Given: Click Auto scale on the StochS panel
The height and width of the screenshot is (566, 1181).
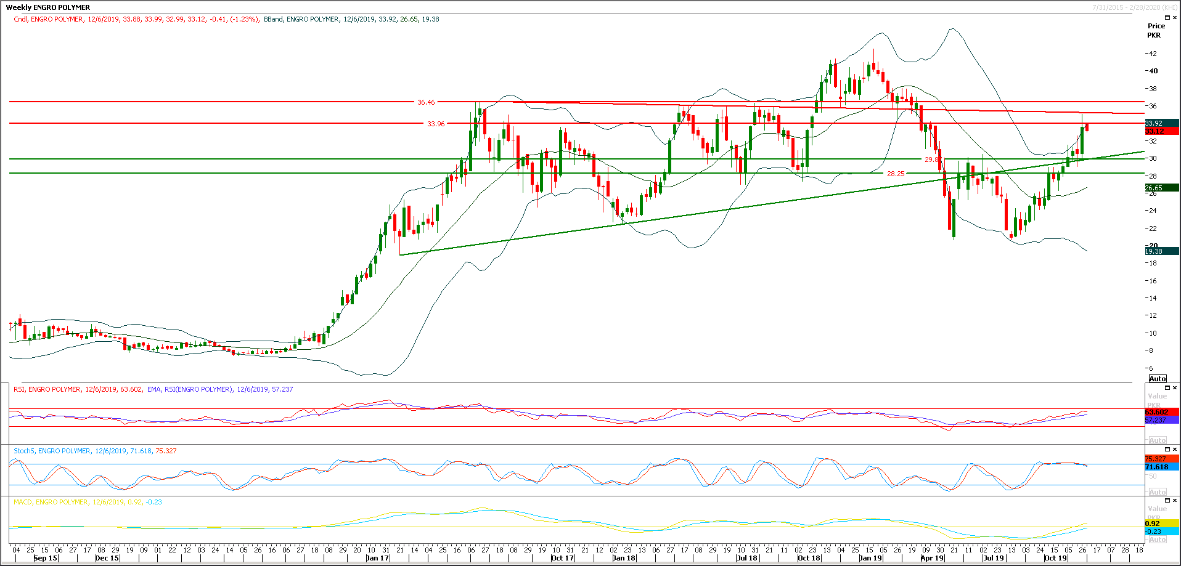Looking at the screenshot, I should pos(1158,492).
